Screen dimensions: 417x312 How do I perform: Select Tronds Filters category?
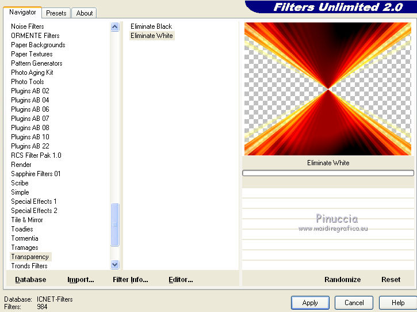29,266
